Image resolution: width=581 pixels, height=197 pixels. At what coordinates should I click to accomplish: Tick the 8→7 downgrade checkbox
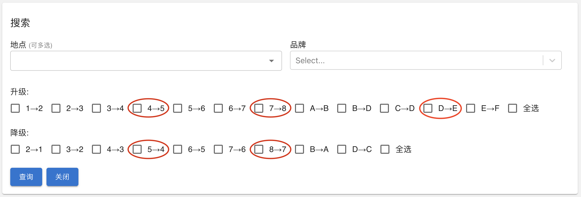pyautogui.click(x=259, y=149)
